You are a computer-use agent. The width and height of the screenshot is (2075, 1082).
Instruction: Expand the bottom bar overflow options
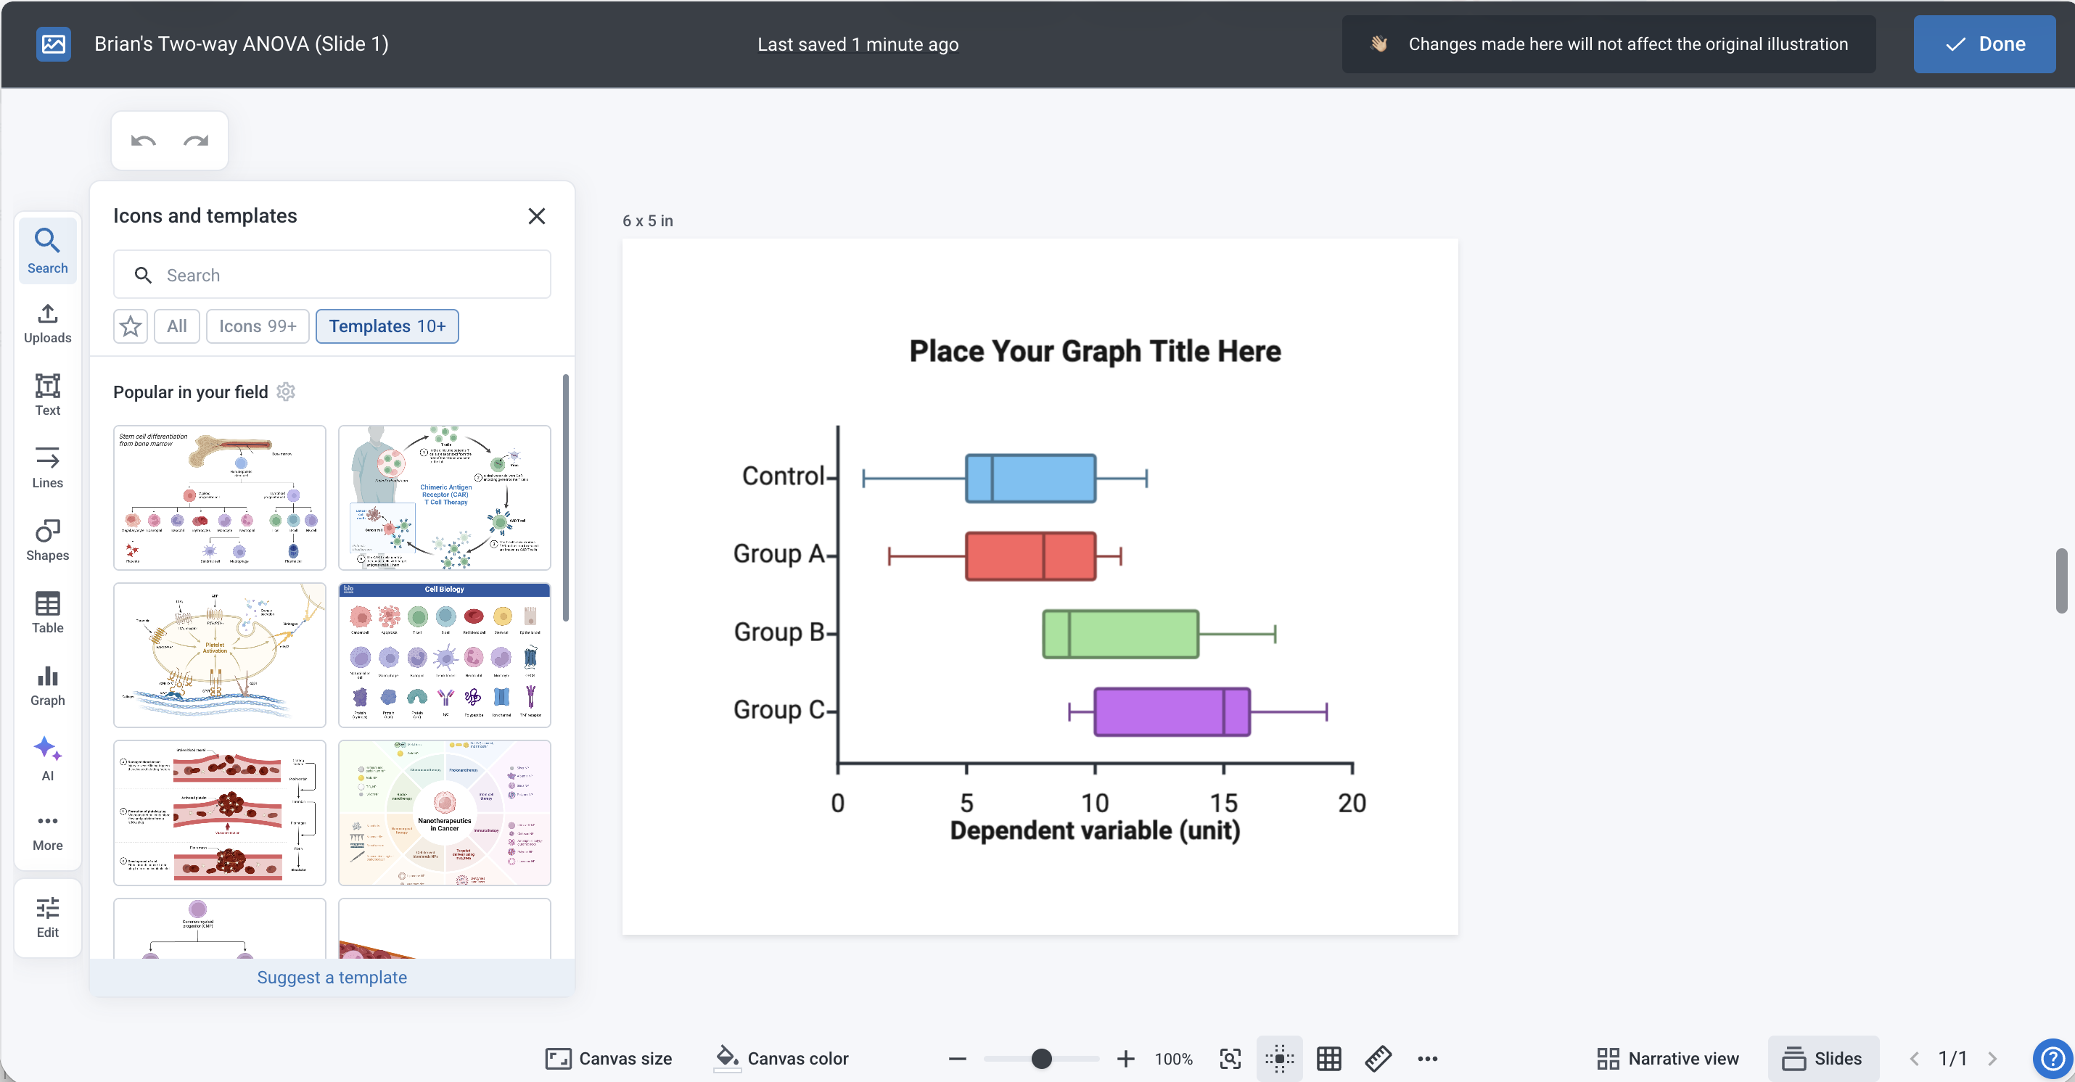coord(1427,1059)
